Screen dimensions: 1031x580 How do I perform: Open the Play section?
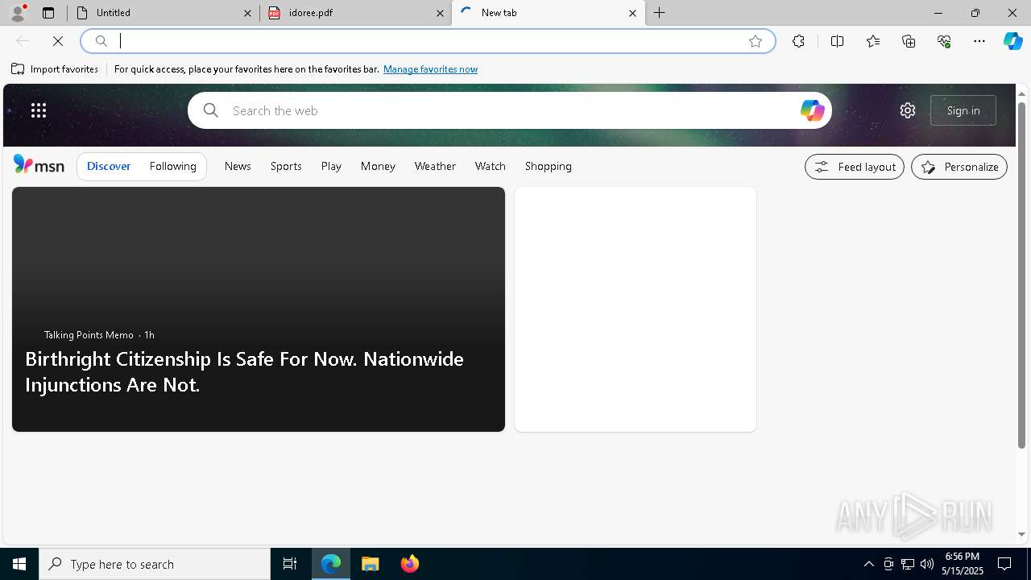click(x=331, y=166)
